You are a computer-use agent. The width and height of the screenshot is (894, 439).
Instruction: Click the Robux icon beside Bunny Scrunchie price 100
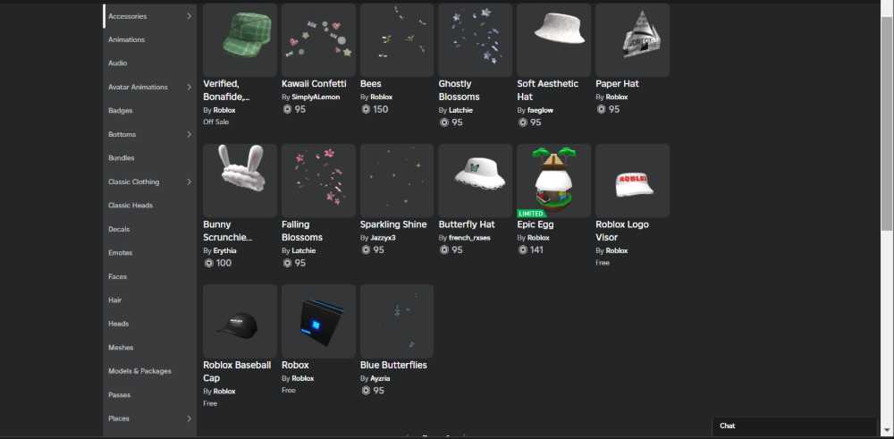(208, 264)
